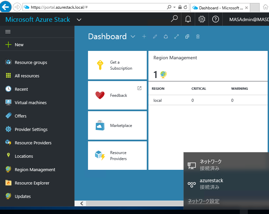Click the Recent clock icon

(x=8, y=89)
